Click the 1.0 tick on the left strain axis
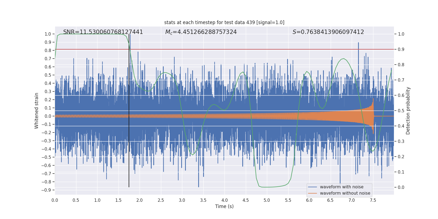 (x=48, y=34)
